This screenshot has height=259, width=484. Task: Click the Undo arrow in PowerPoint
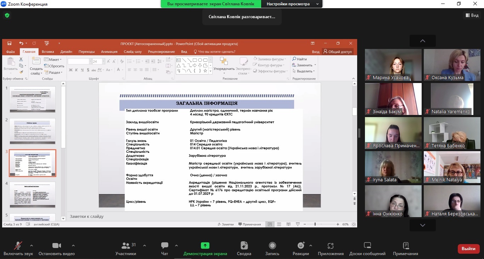point(21,43)
